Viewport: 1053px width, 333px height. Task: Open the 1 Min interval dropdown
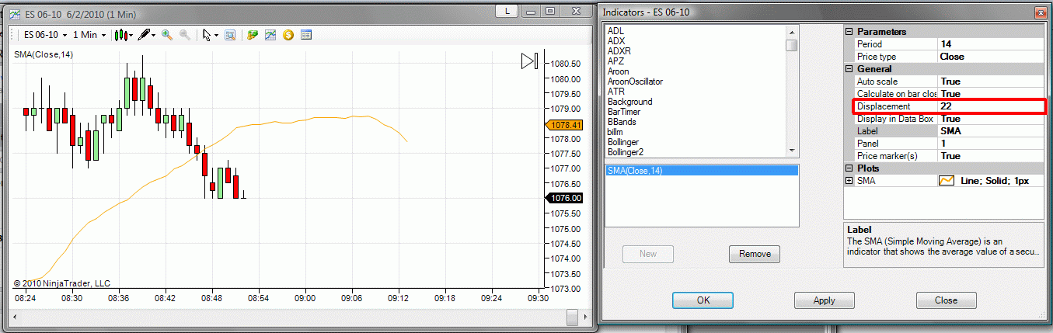pos(89,35)
